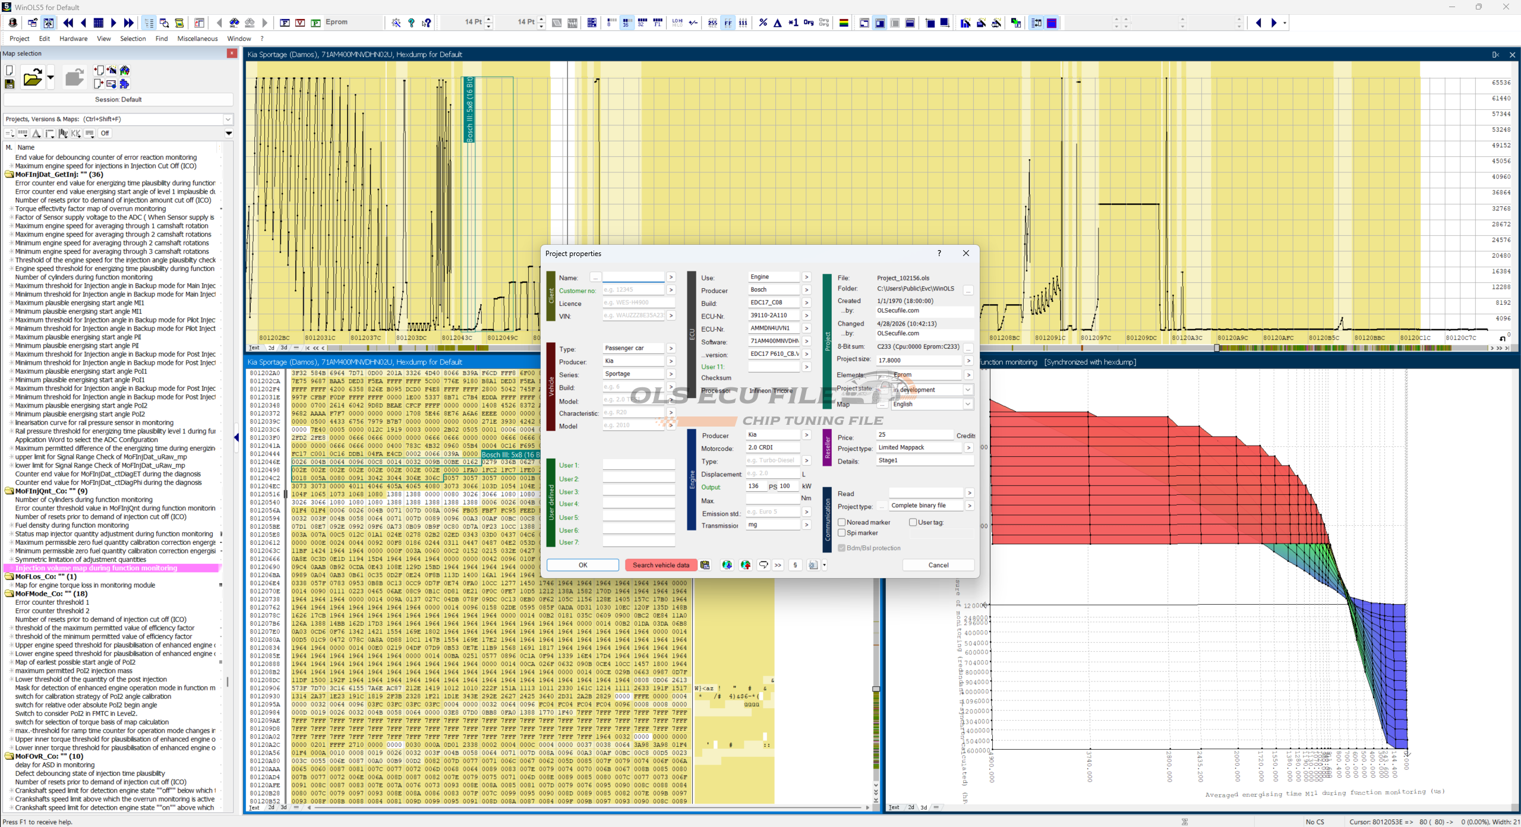Click the open folder icon in Map selection

32,77
